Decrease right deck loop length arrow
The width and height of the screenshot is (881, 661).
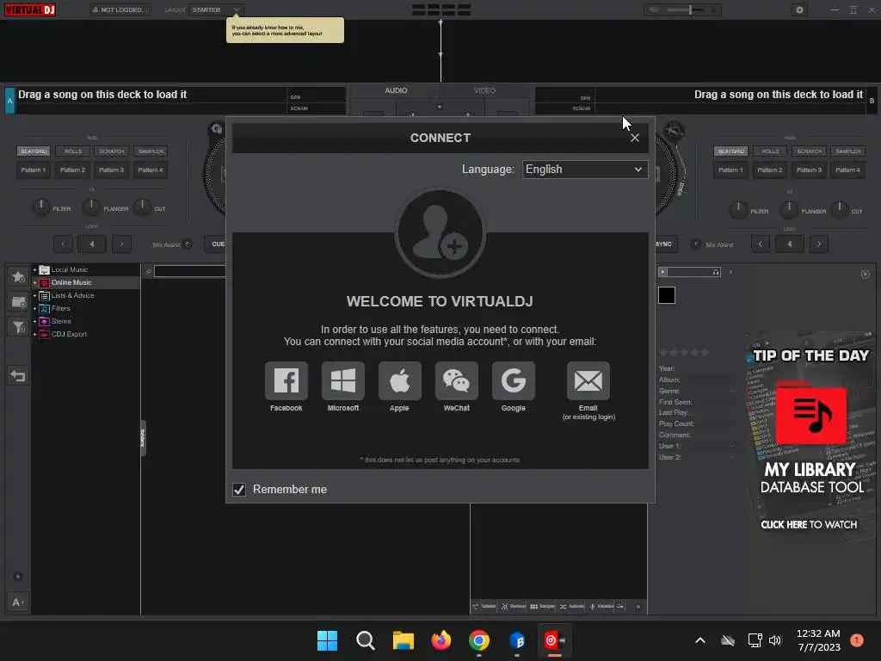tap(761, 244)
